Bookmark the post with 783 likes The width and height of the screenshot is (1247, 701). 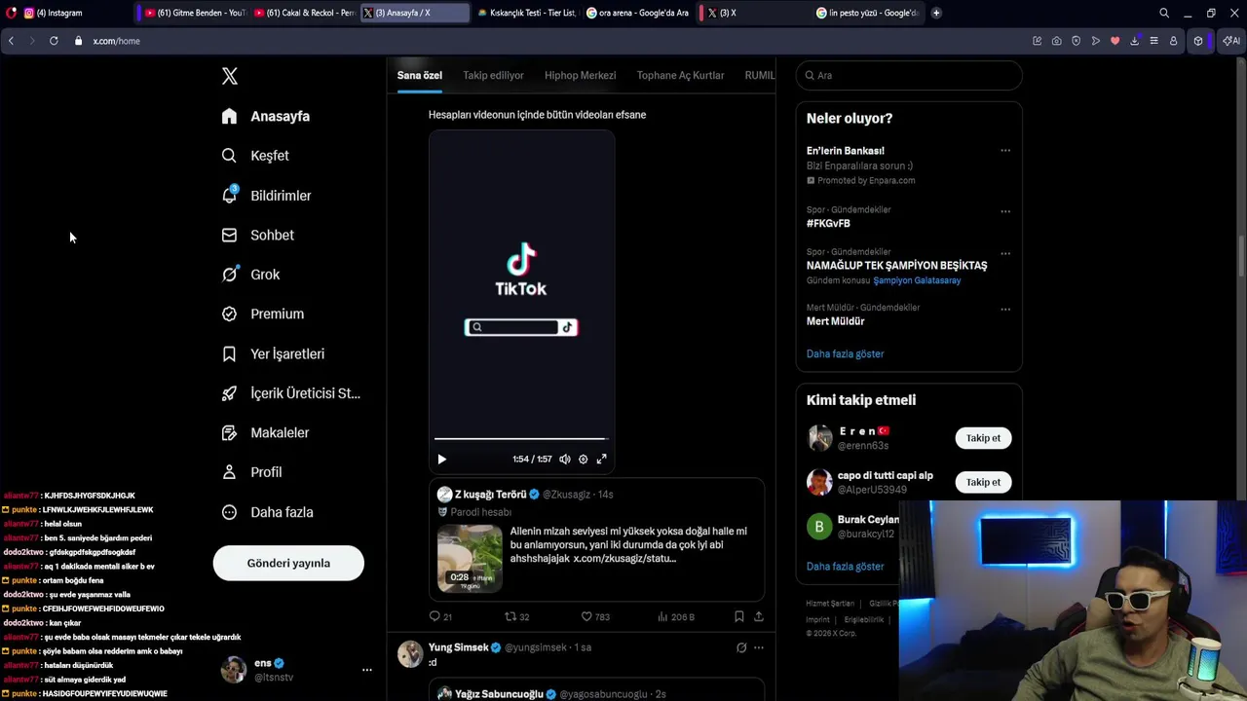(x=738, y=616)
